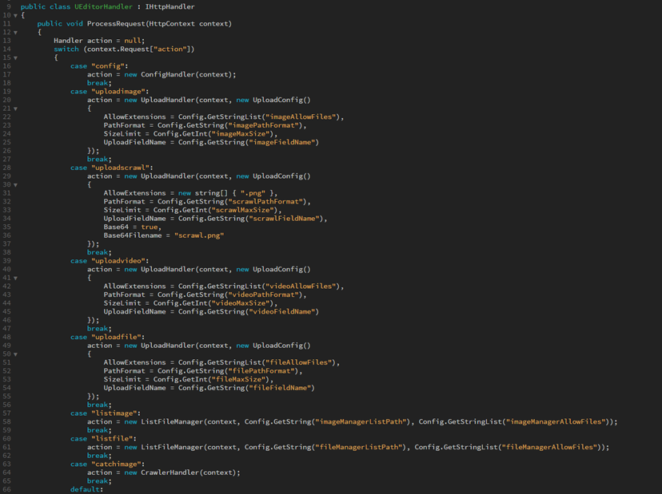Image resolution: width=662 pixels, height=494 pixels.
Task: Collapse the ProcessRequest method body at line 12
Action: (x=15, y=33)
